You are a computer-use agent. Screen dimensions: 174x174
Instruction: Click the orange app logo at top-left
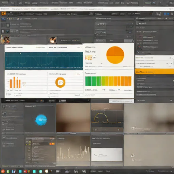[4, 14]
